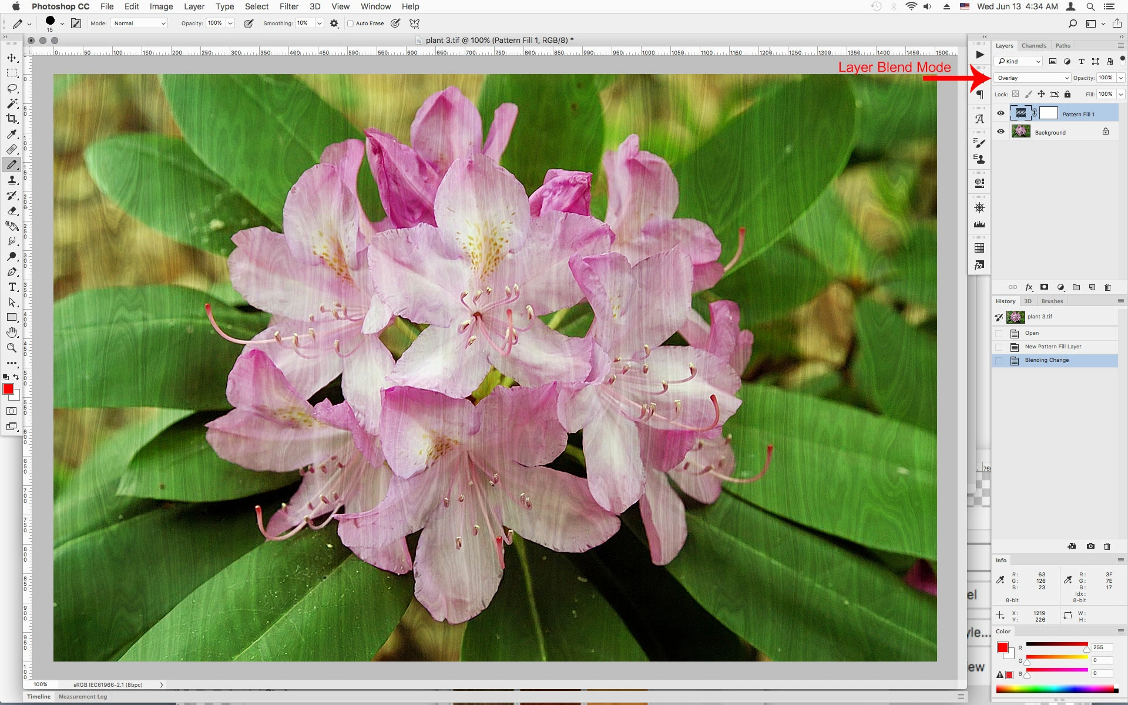Viewport: 1128px width, 705px height.
Task: Pick the Crop tool
Action: 12,119
